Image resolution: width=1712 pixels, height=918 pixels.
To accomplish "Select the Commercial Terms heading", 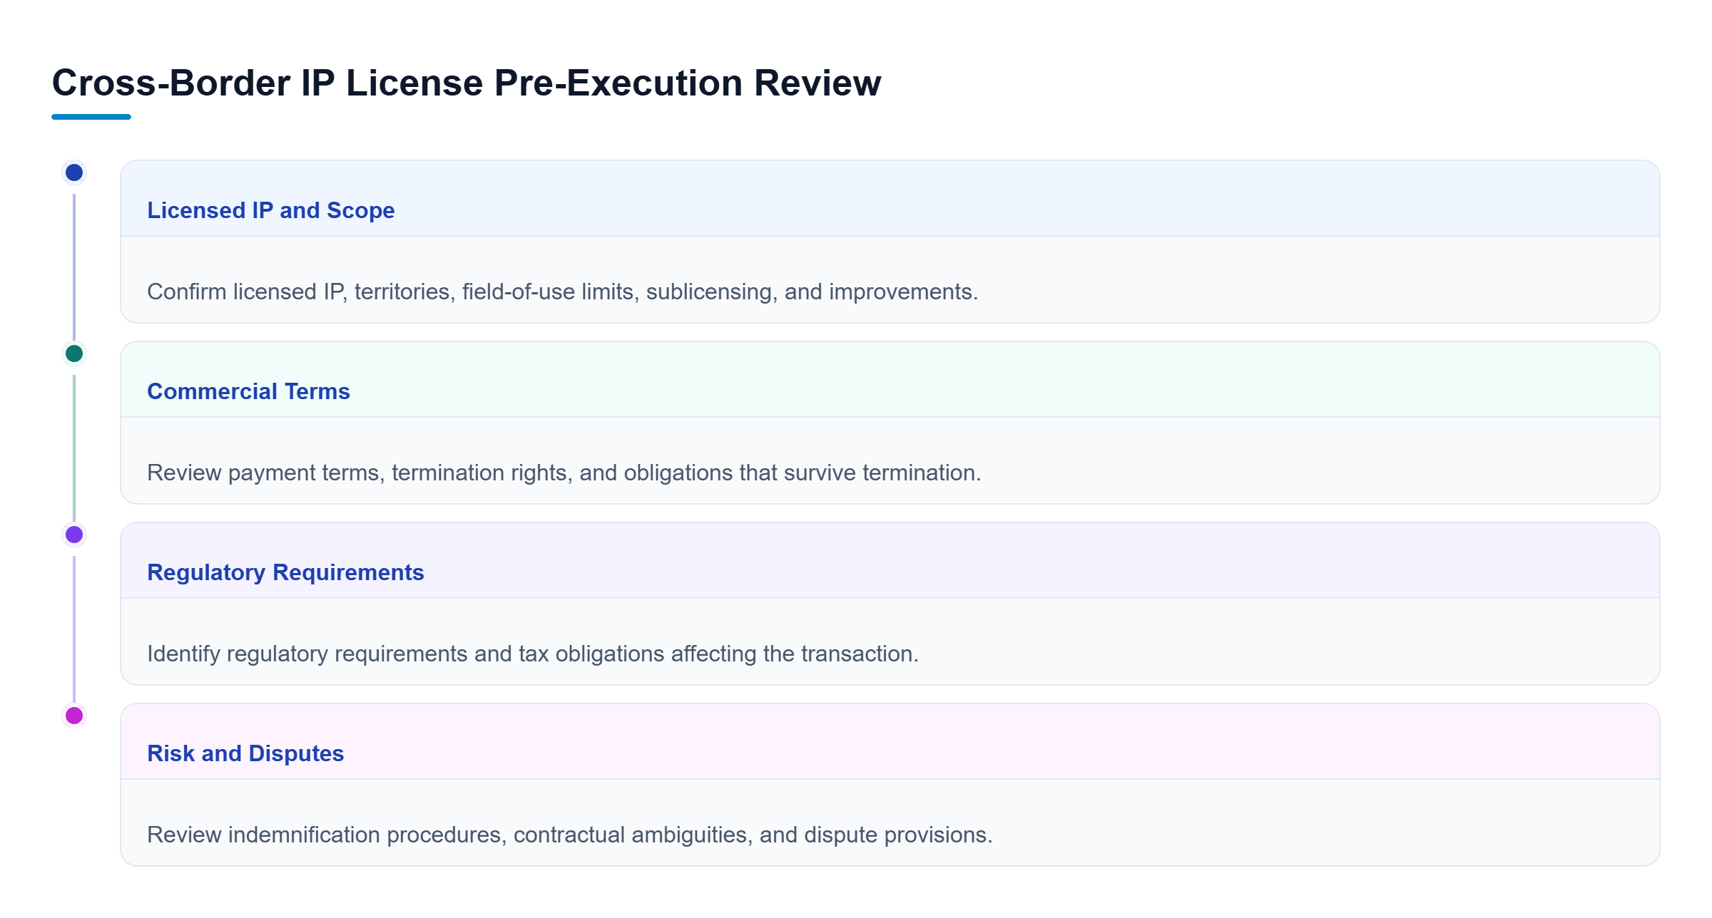I will point(248,391).
